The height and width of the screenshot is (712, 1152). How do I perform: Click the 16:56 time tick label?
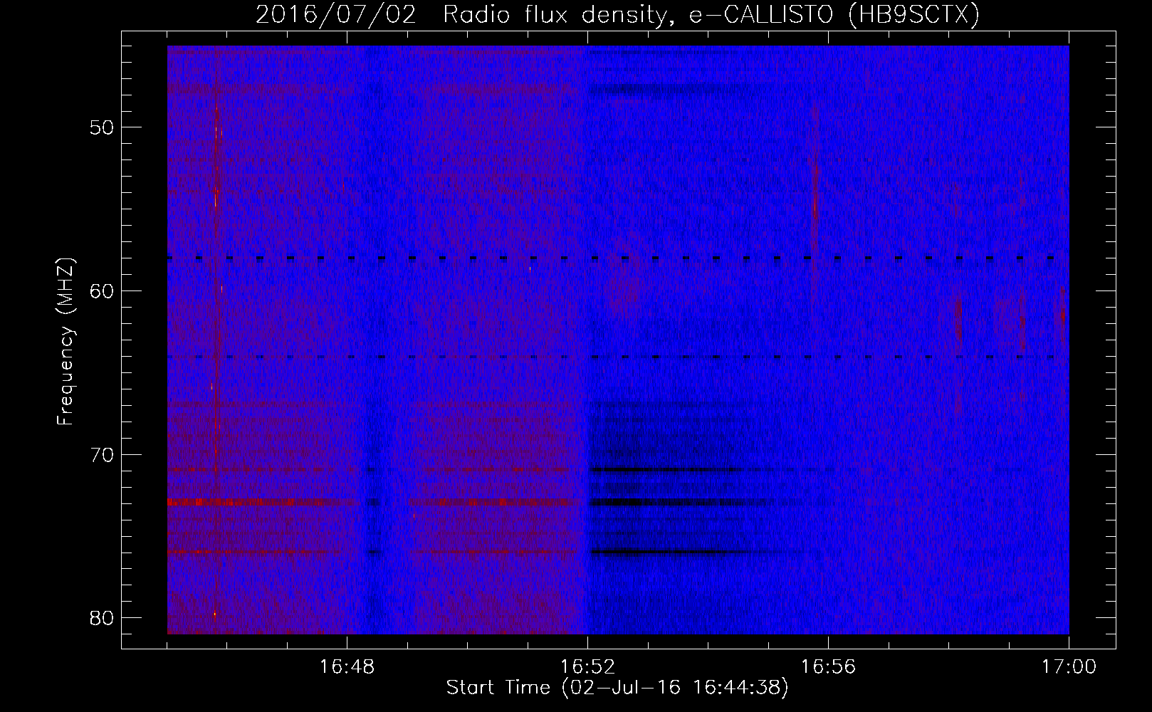click(828, 667)
